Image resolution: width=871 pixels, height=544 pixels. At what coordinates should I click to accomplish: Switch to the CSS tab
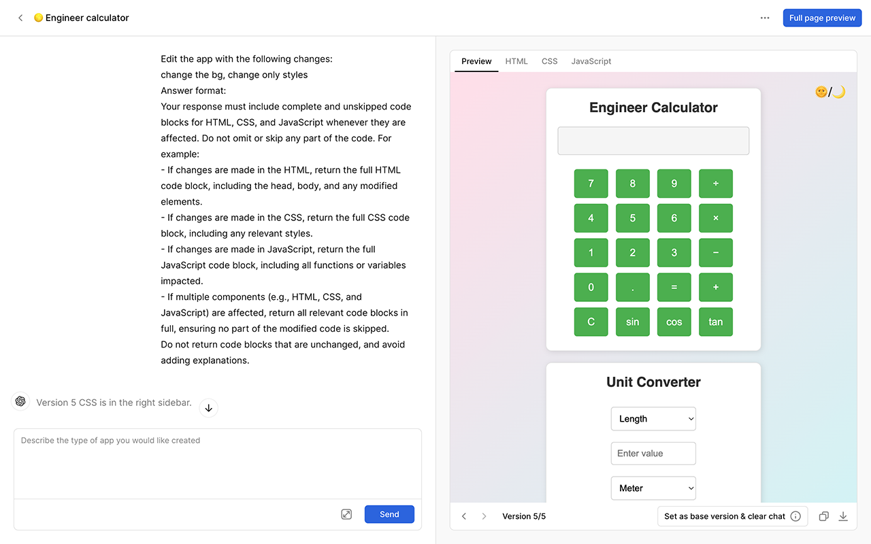click(549, 61)
